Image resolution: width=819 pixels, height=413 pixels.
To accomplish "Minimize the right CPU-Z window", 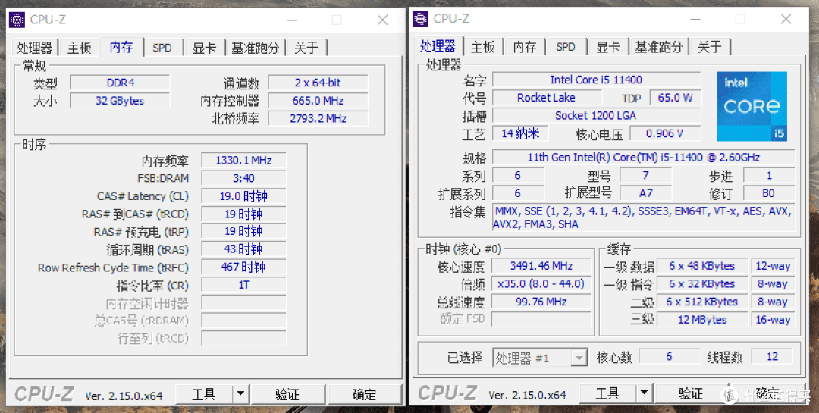I will click(x=695, y=19).
